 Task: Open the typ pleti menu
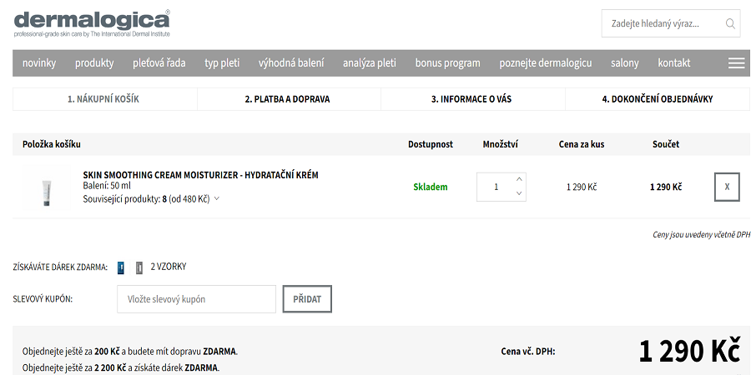(x=222, y=63)
